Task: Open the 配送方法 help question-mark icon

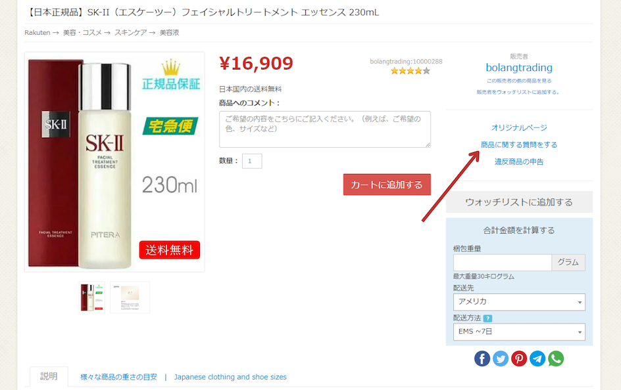Action: [488, 318]
